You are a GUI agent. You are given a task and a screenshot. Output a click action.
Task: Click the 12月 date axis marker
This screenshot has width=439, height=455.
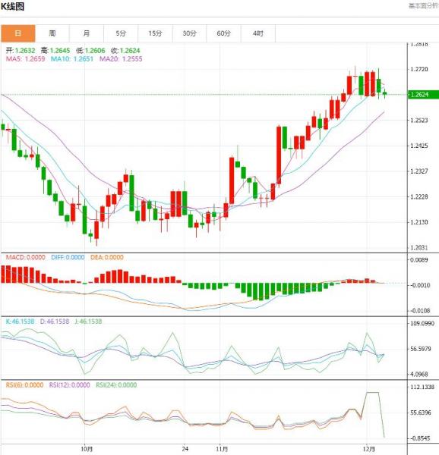pyautogui.click(x=369, y=449)
